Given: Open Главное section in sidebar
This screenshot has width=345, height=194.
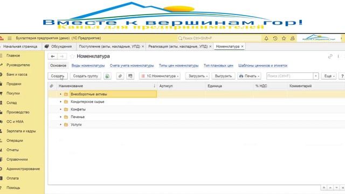Looking at the screenshot, I should (13, 56).
